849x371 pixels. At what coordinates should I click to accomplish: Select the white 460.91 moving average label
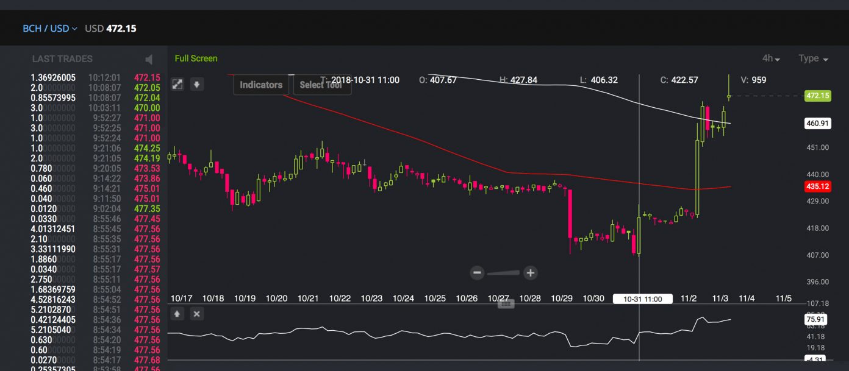click(x=817, y=124)
